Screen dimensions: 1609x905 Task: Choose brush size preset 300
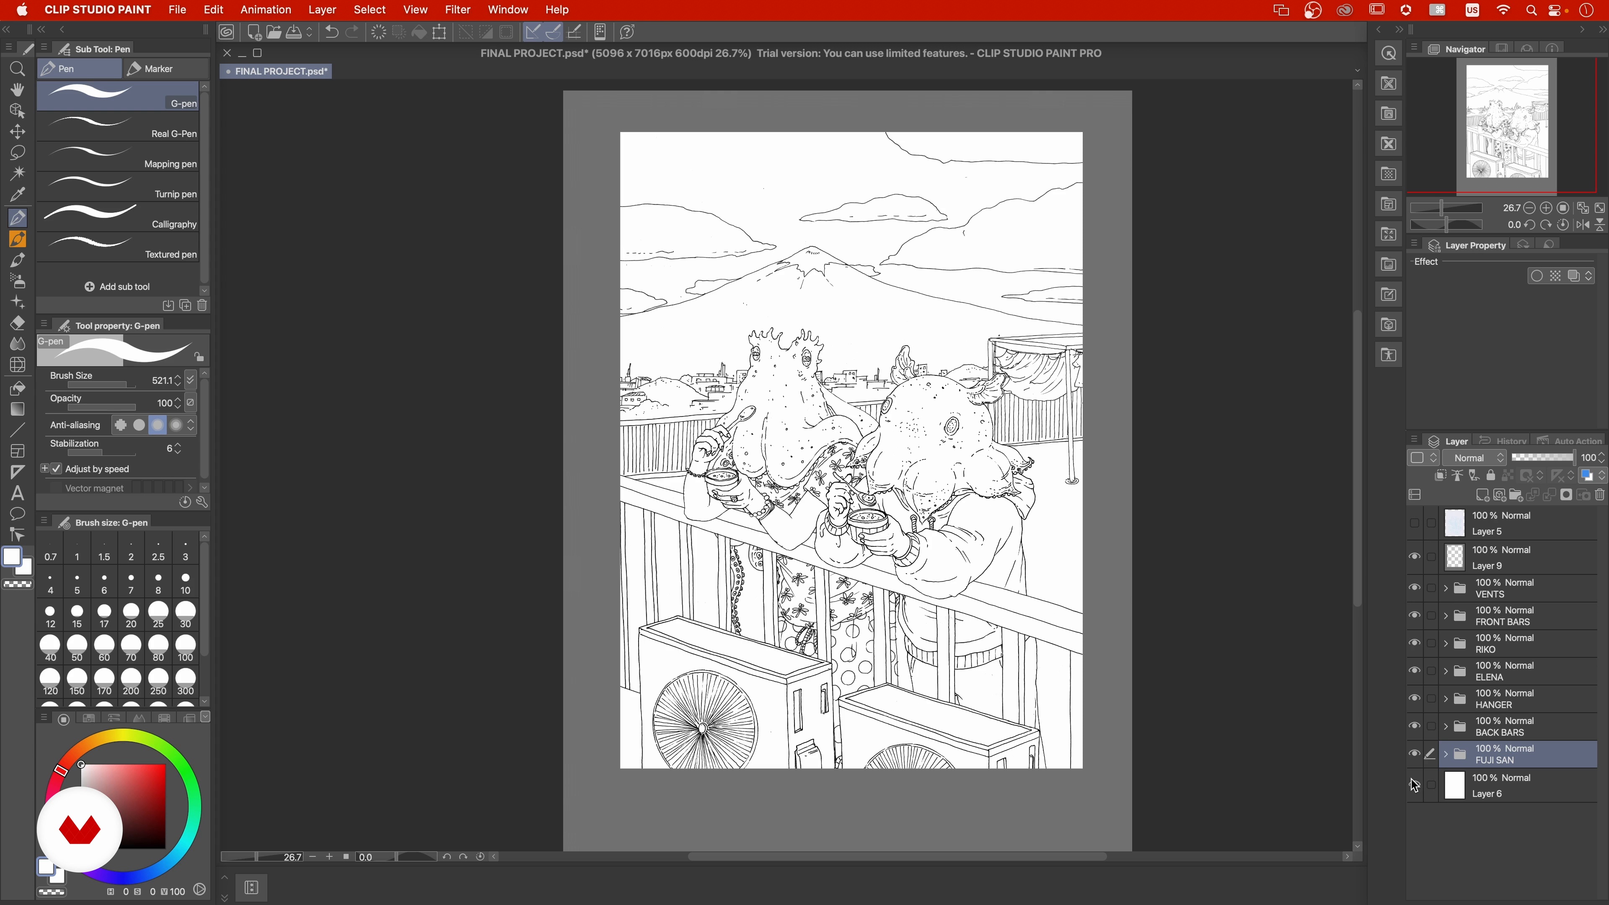(186, 683)
